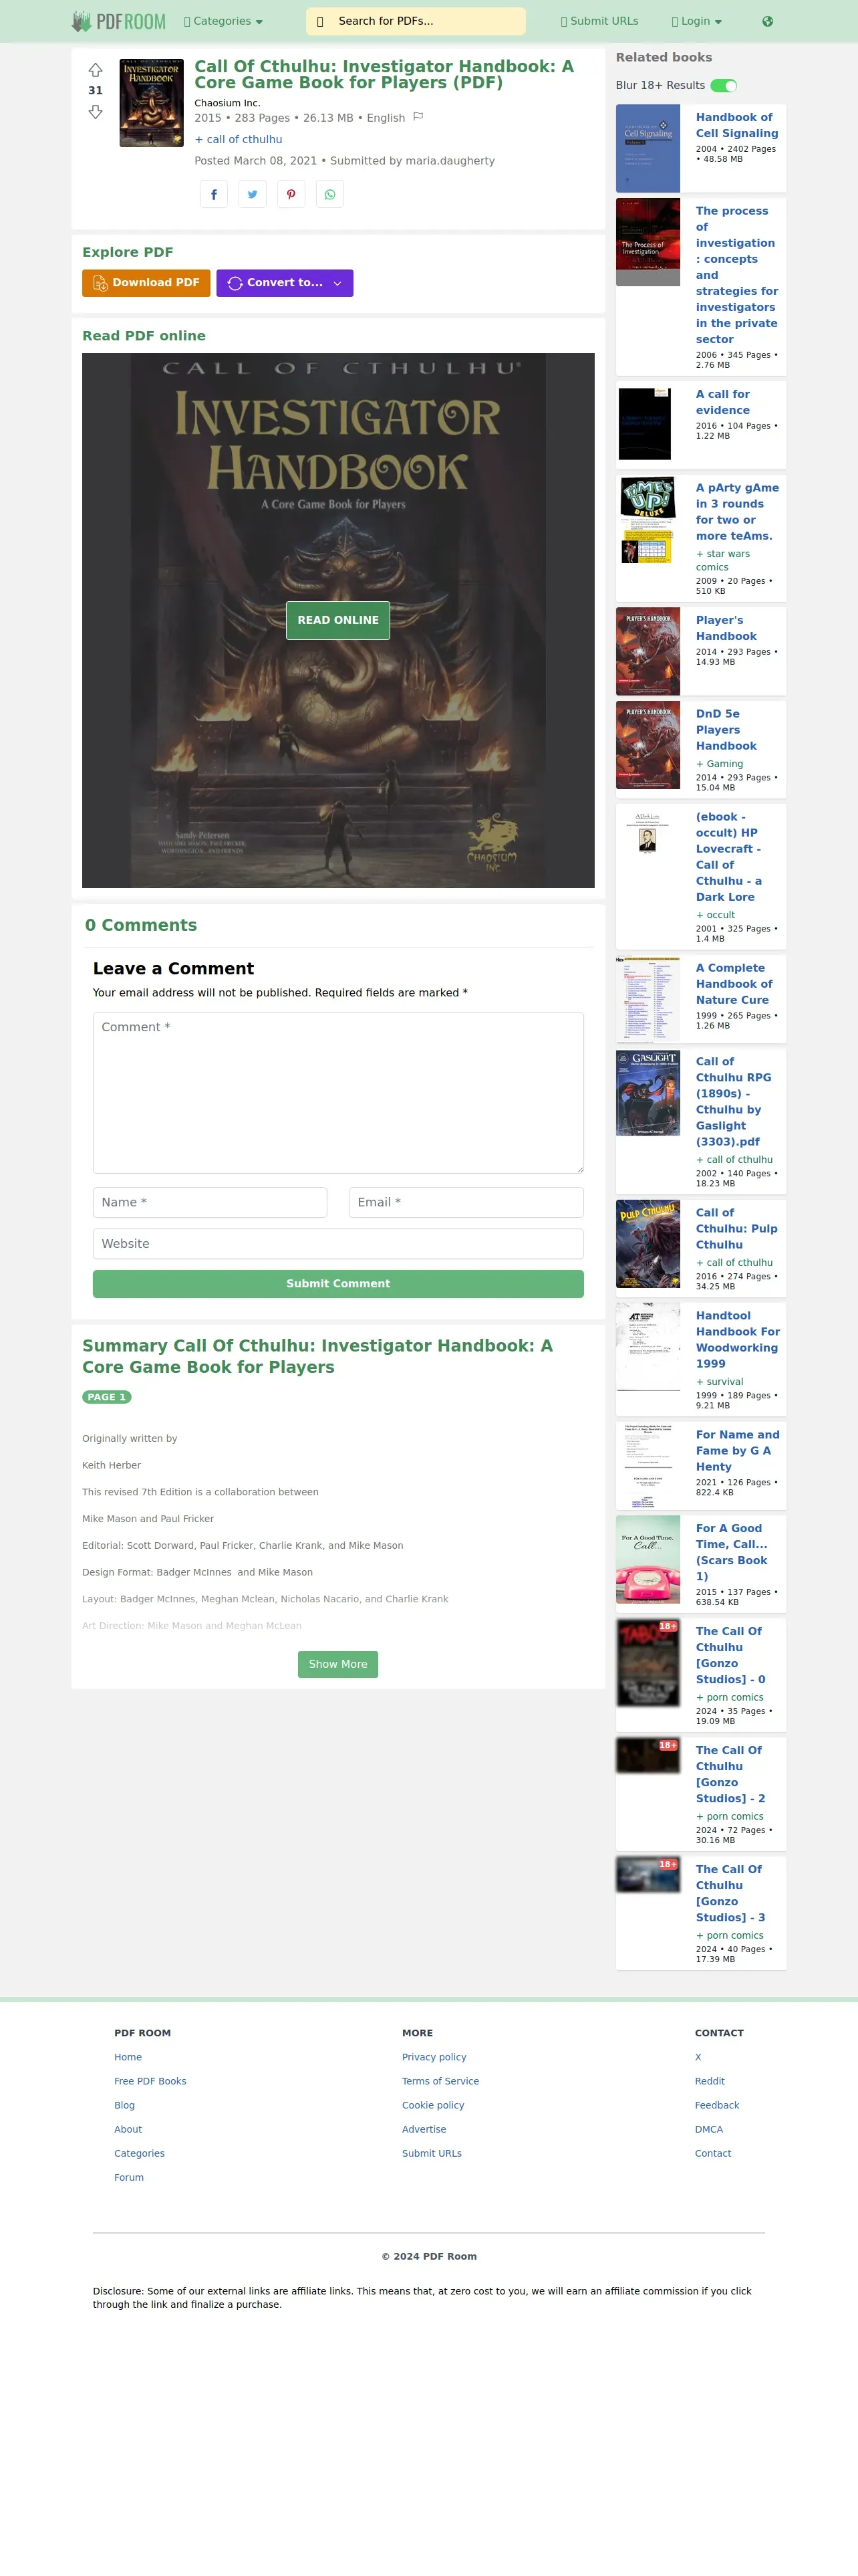Downvote this book with the down arrow

click(95, 112)
